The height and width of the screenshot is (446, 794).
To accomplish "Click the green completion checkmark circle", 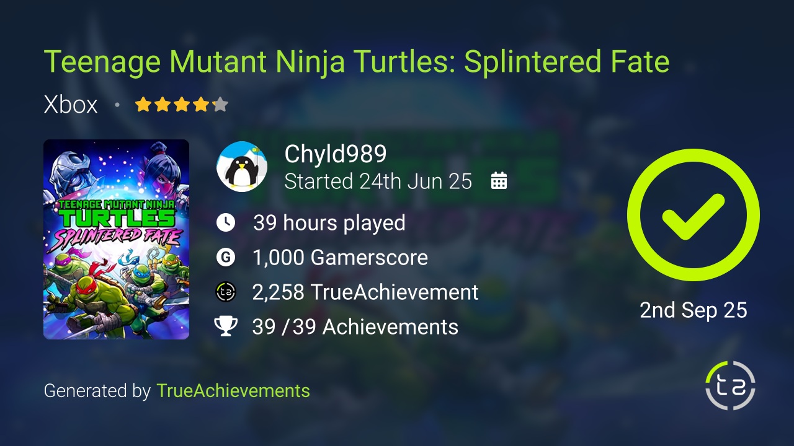I will coord(693,215).
